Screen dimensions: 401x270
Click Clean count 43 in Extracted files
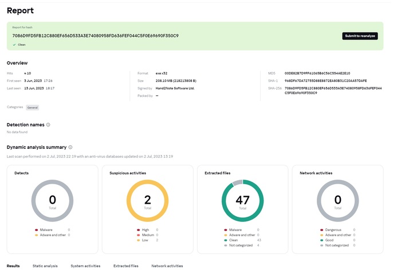point(259,240)
